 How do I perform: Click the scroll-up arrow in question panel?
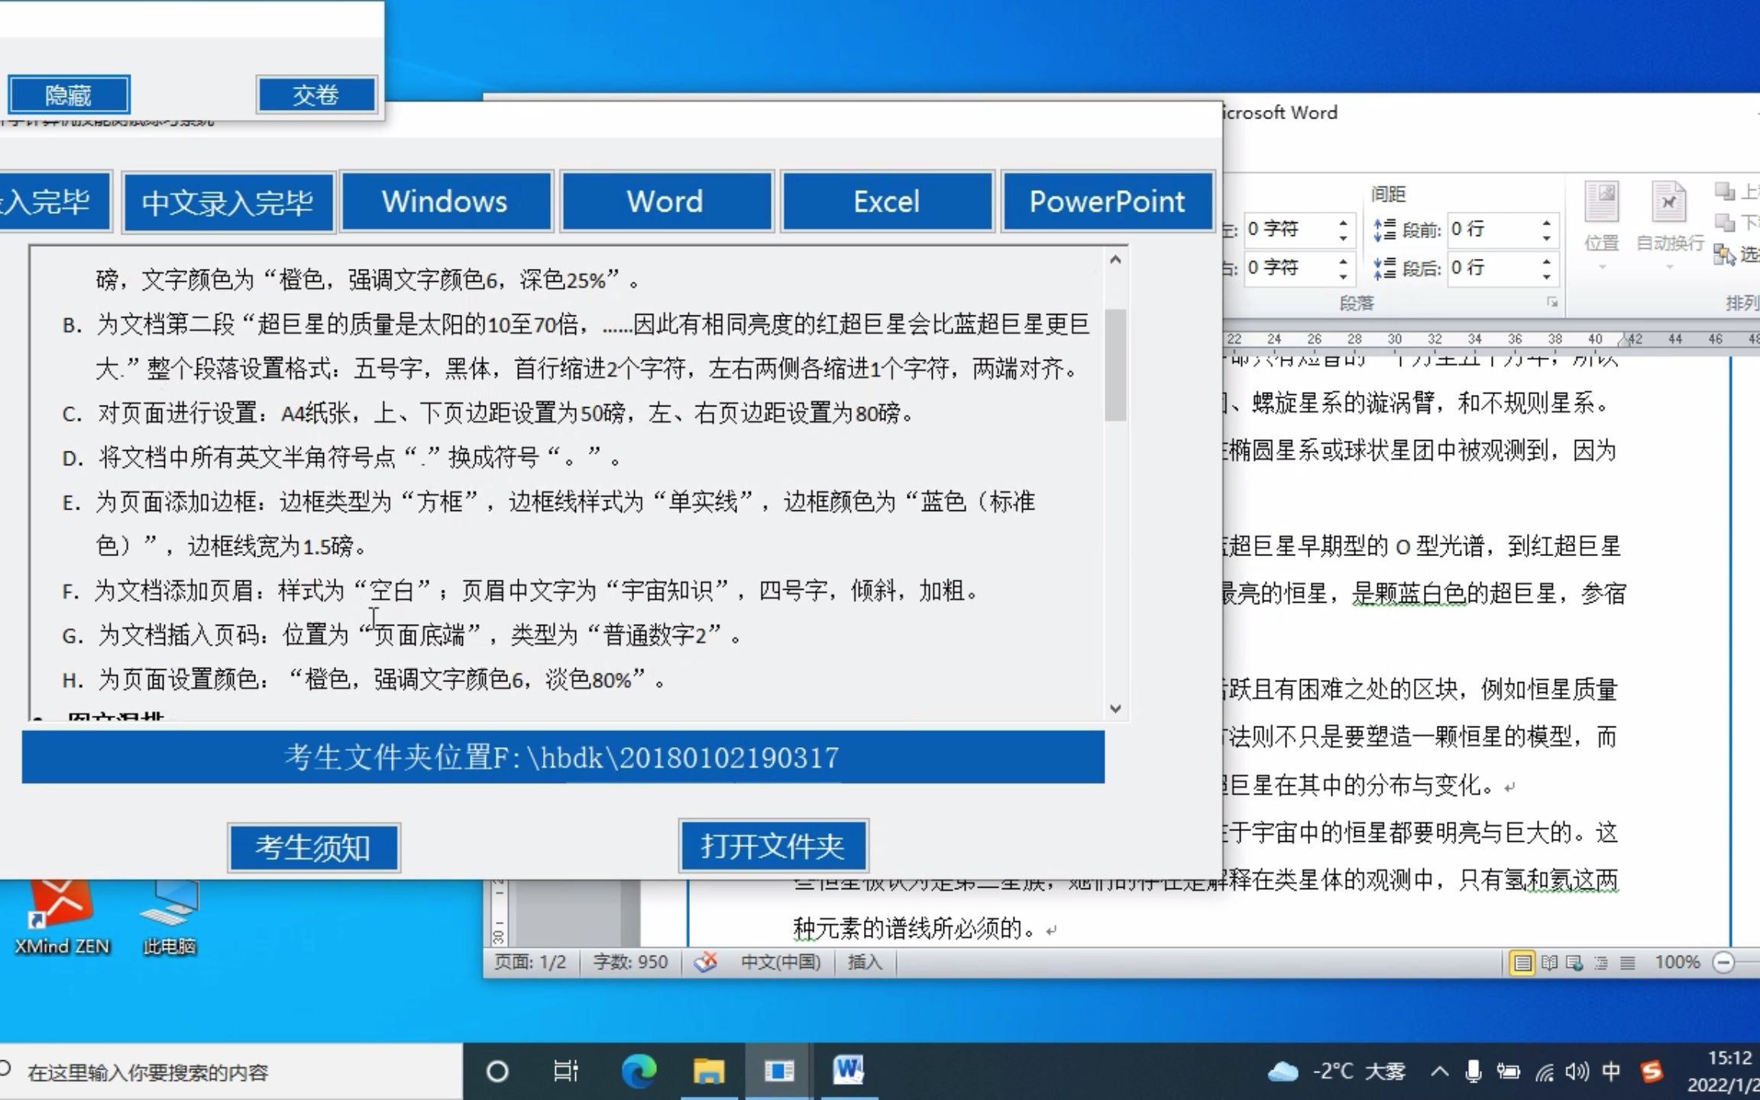[x=1115, y=260]
